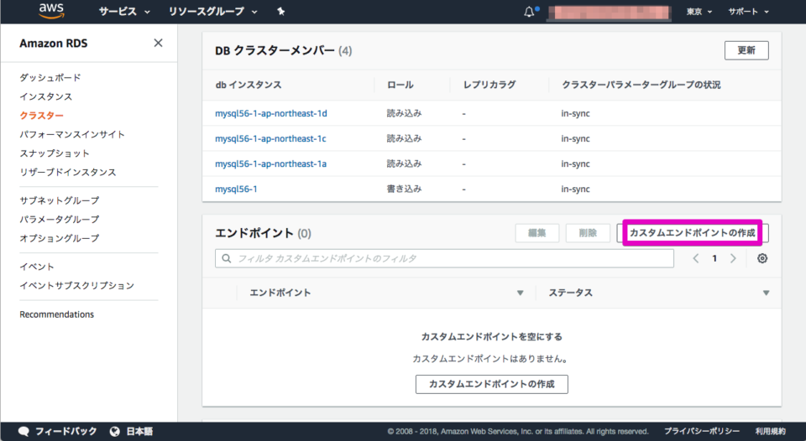Viewport: 806px width, 441px height.
Task: Click カスタムエンドポイントの作成 in the endpoint header
Action: 693,233
